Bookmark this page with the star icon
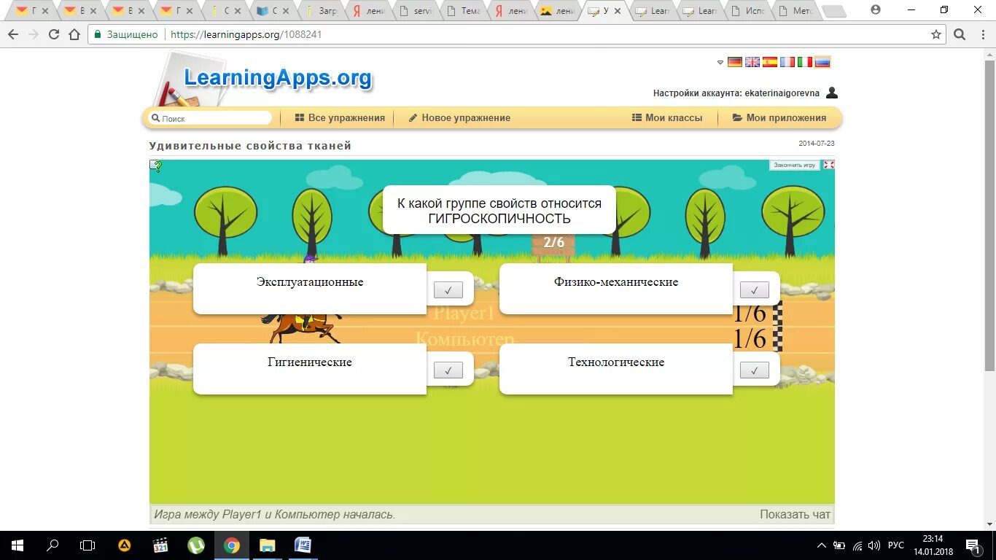 (x=936, y=34)
